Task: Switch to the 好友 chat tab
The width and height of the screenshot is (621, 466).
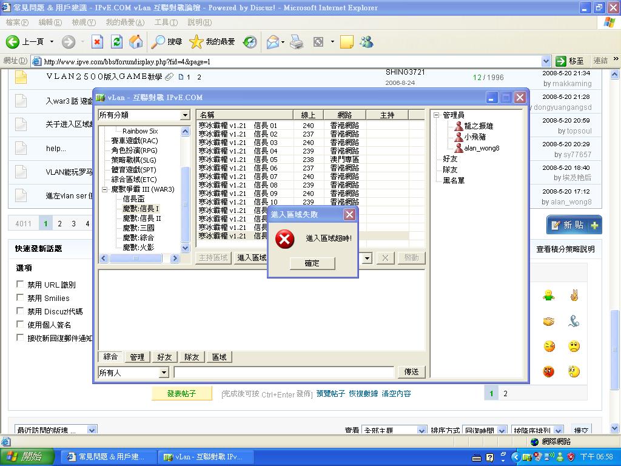Action: (164, 357)
